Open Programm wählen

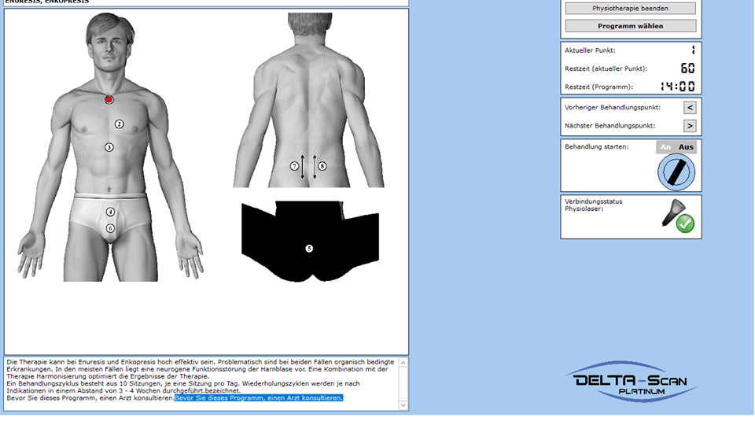[630, 26]
